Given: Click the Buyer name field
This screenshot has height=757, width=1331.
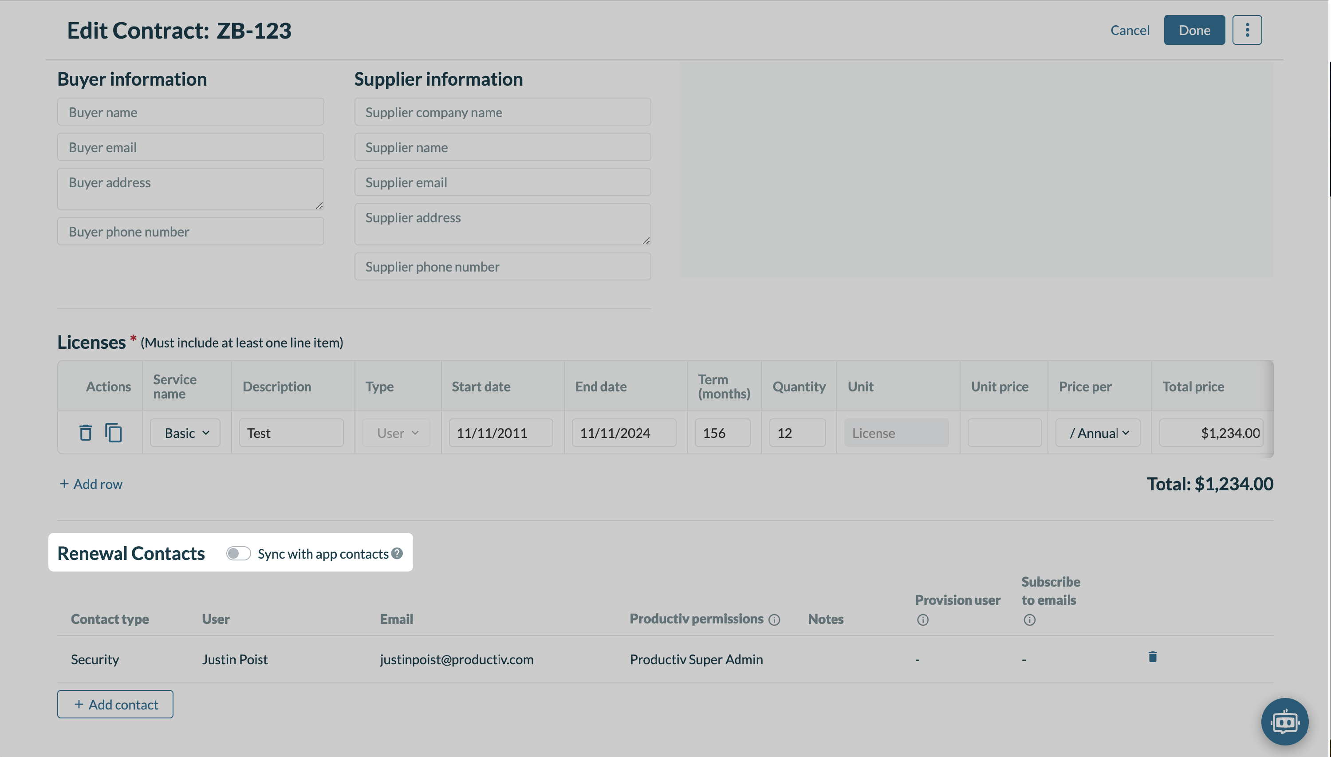Looking at the screenshot, I should 191,112.
